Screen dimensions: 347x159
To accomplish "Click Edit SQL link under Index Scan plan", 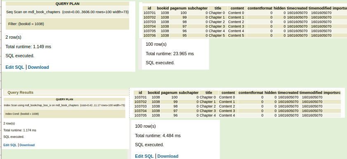I will pyautogui.click(x=10, y=145).
